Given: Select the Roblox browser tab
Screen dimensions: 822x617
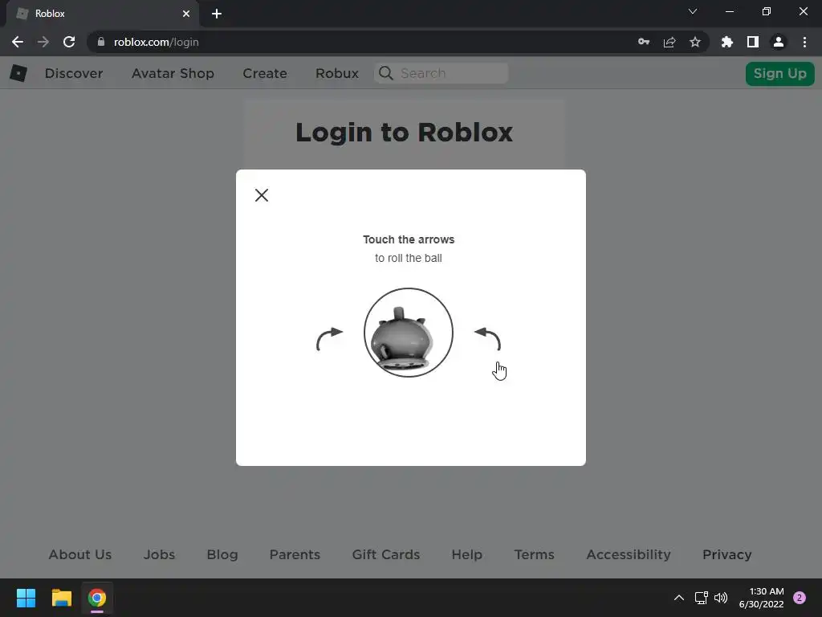Looking at the screenshot, I should [102, 14].
